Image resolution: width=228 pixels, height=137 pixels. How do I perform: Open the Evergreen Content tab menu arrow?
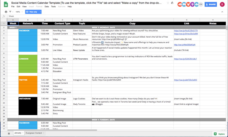(x=44, y=133)
